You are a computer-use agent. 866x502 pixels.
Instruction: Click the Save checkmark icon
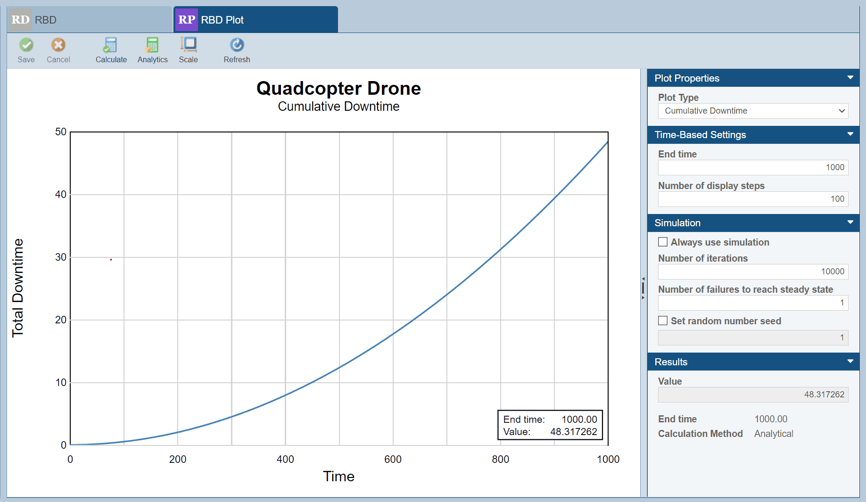pos(26,45)
